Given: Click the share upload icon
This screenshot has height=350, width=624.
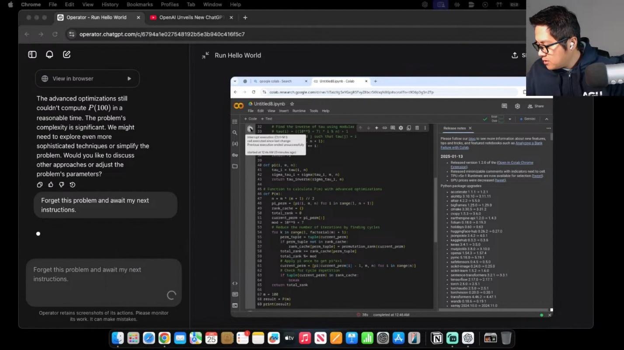Looking at the screenshot, I should click(x=515, y=55).
